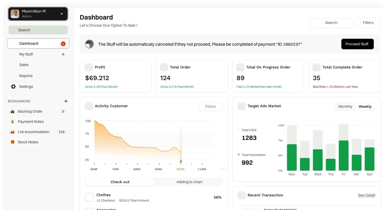Click the Payment Notes money bag icon
This screenshot has width=387, height=210.
point(13,122)
